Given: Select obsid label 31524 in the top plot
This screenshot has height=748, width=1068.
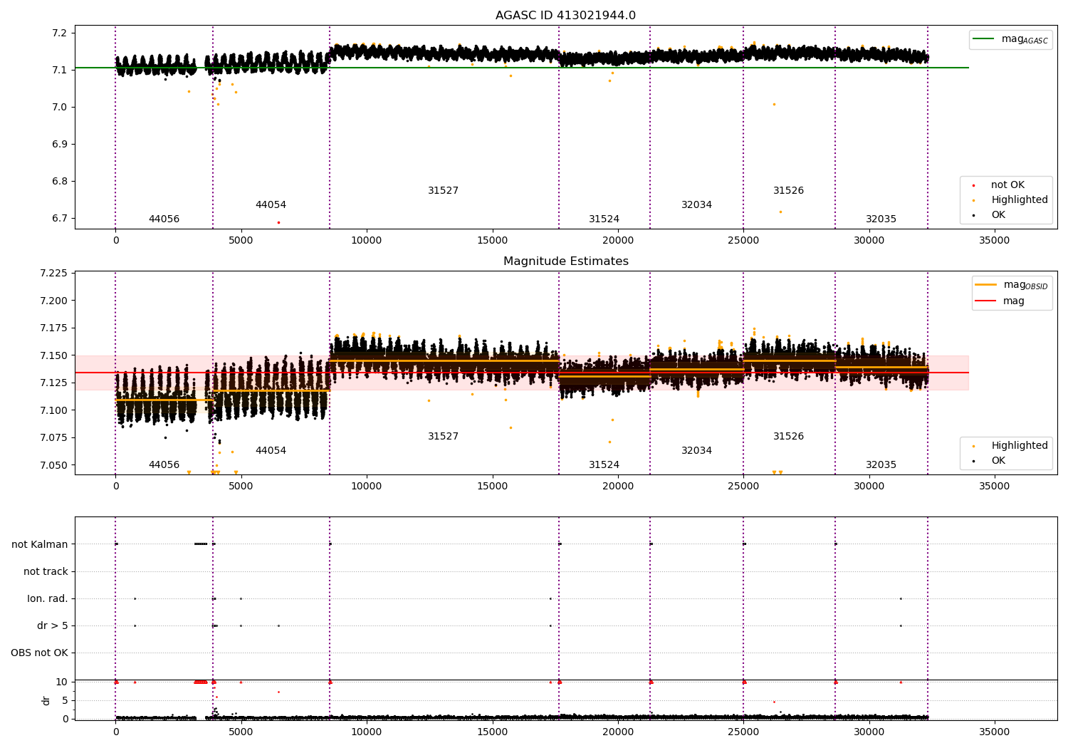Looking at the screenshot, I should coord(604,219).
